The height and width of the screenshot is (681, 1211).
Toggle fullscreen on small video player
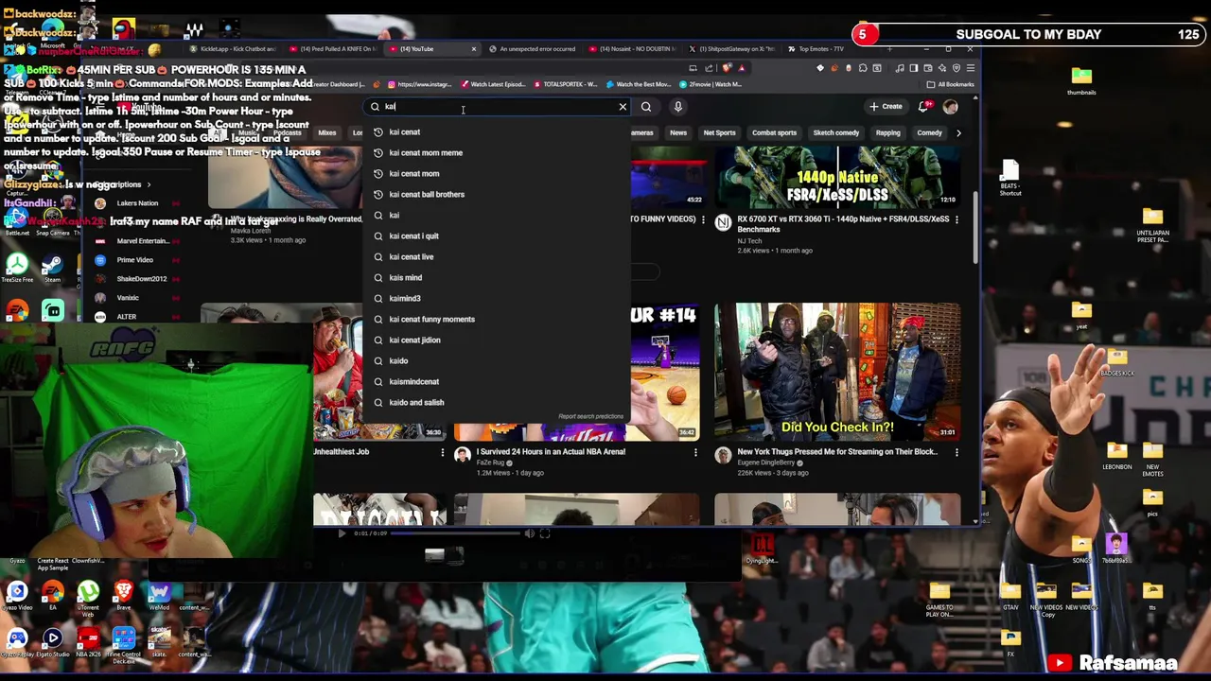[x=545, y=533]
